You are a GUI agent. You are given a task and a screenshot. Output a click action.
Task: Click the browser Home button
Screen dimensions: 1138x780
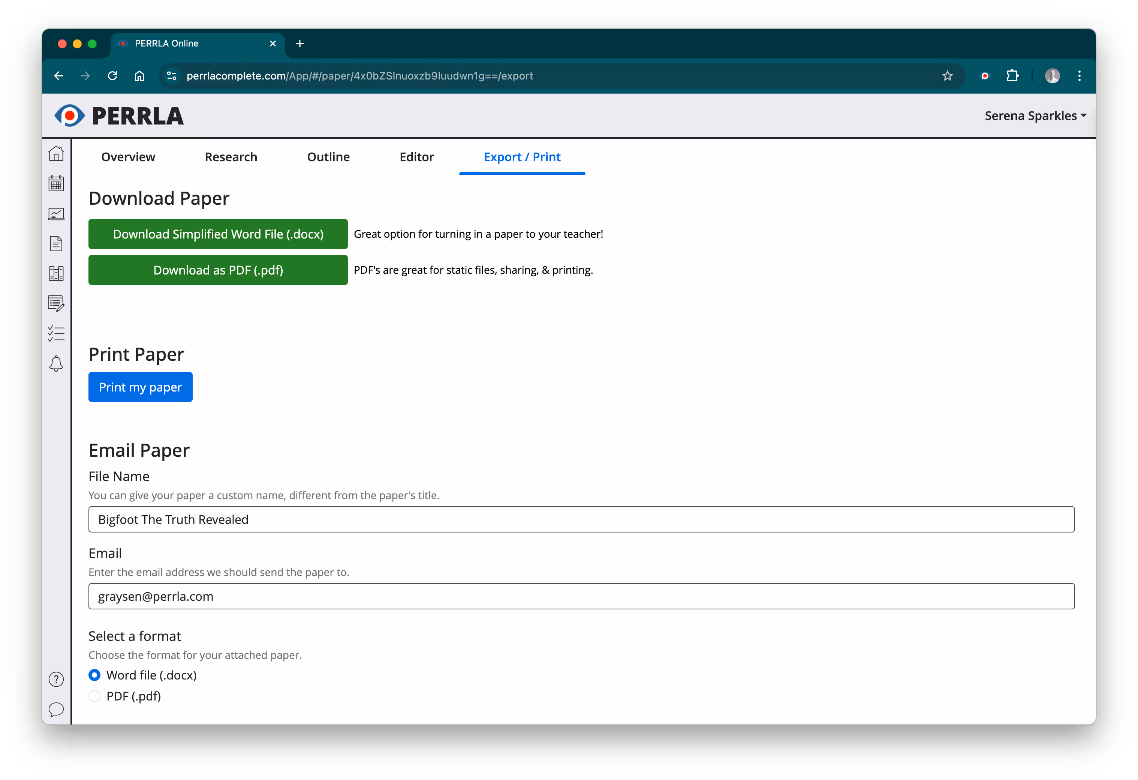tap(139, 76)
